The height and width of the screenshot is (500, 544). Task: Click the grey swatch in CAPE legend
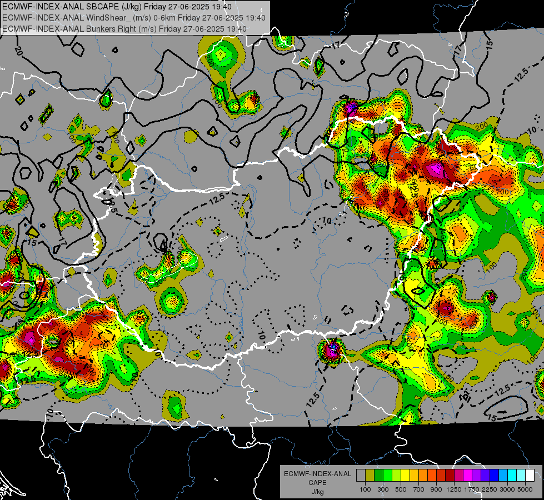tap(361, 476)
